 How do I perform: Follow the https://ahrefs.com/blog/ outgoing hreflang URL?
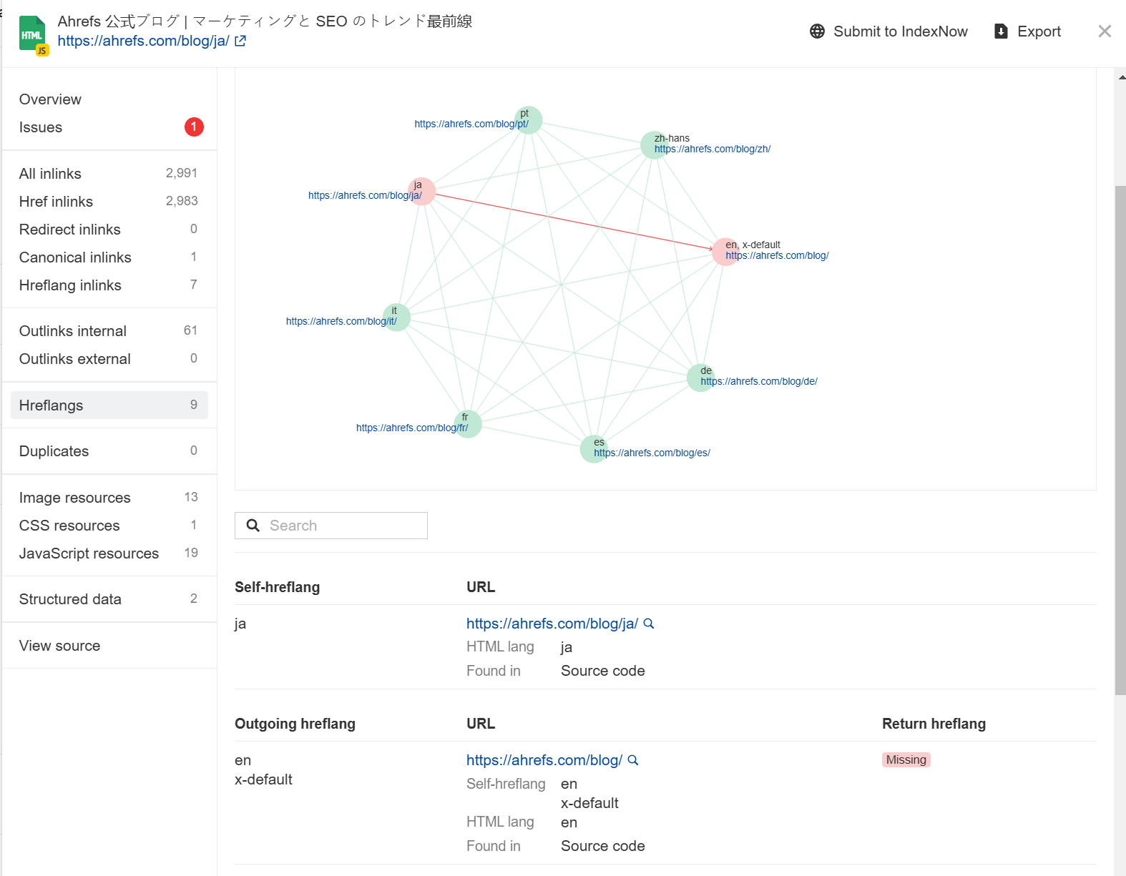pos(544,760)
